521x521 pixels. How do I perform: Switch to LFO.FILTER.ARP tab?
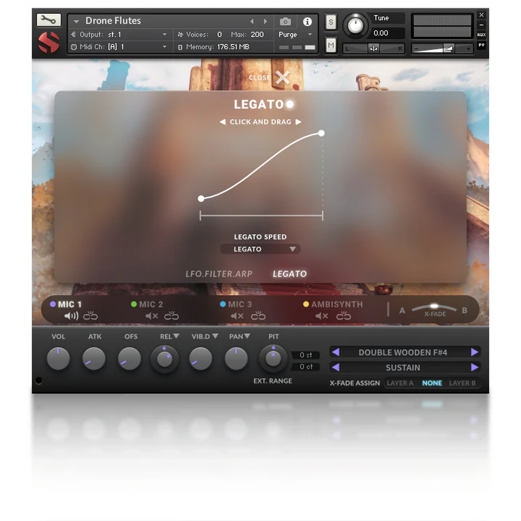coord(218,274)
